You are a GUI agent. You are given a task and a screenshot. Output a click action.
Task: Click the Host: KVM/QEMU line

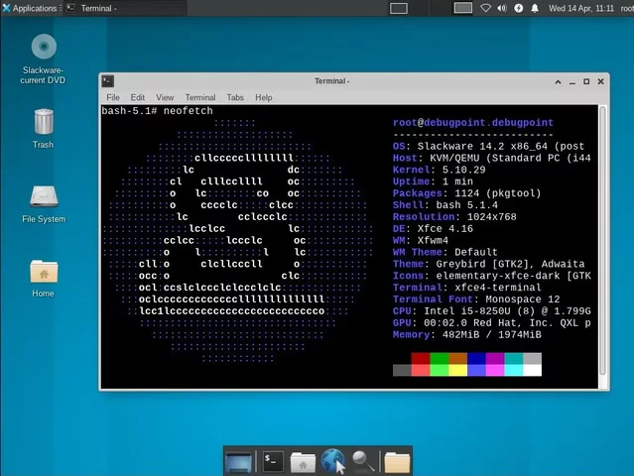(x=492, y=158)
